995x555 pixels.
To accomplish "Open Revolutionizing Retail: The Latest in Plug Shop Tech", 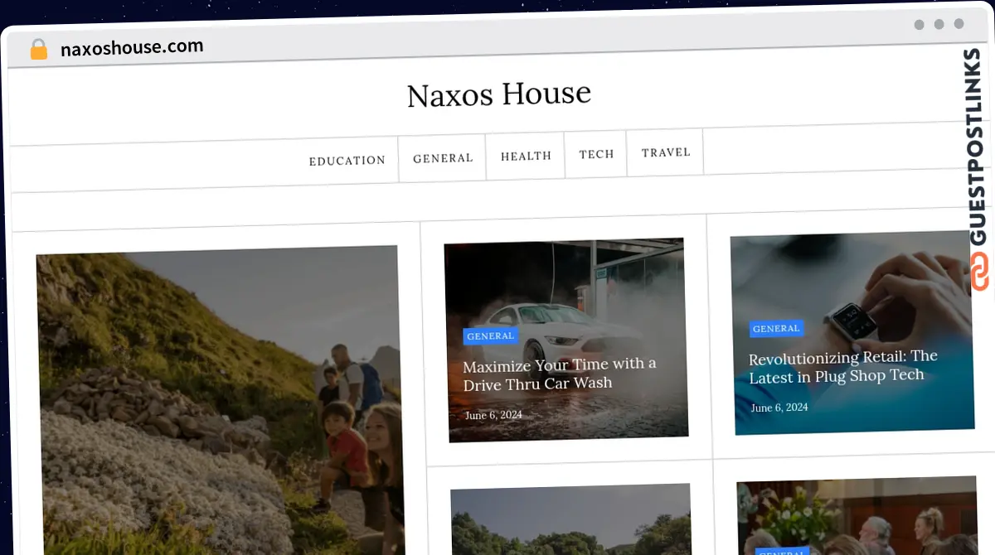I will [843, 367].
